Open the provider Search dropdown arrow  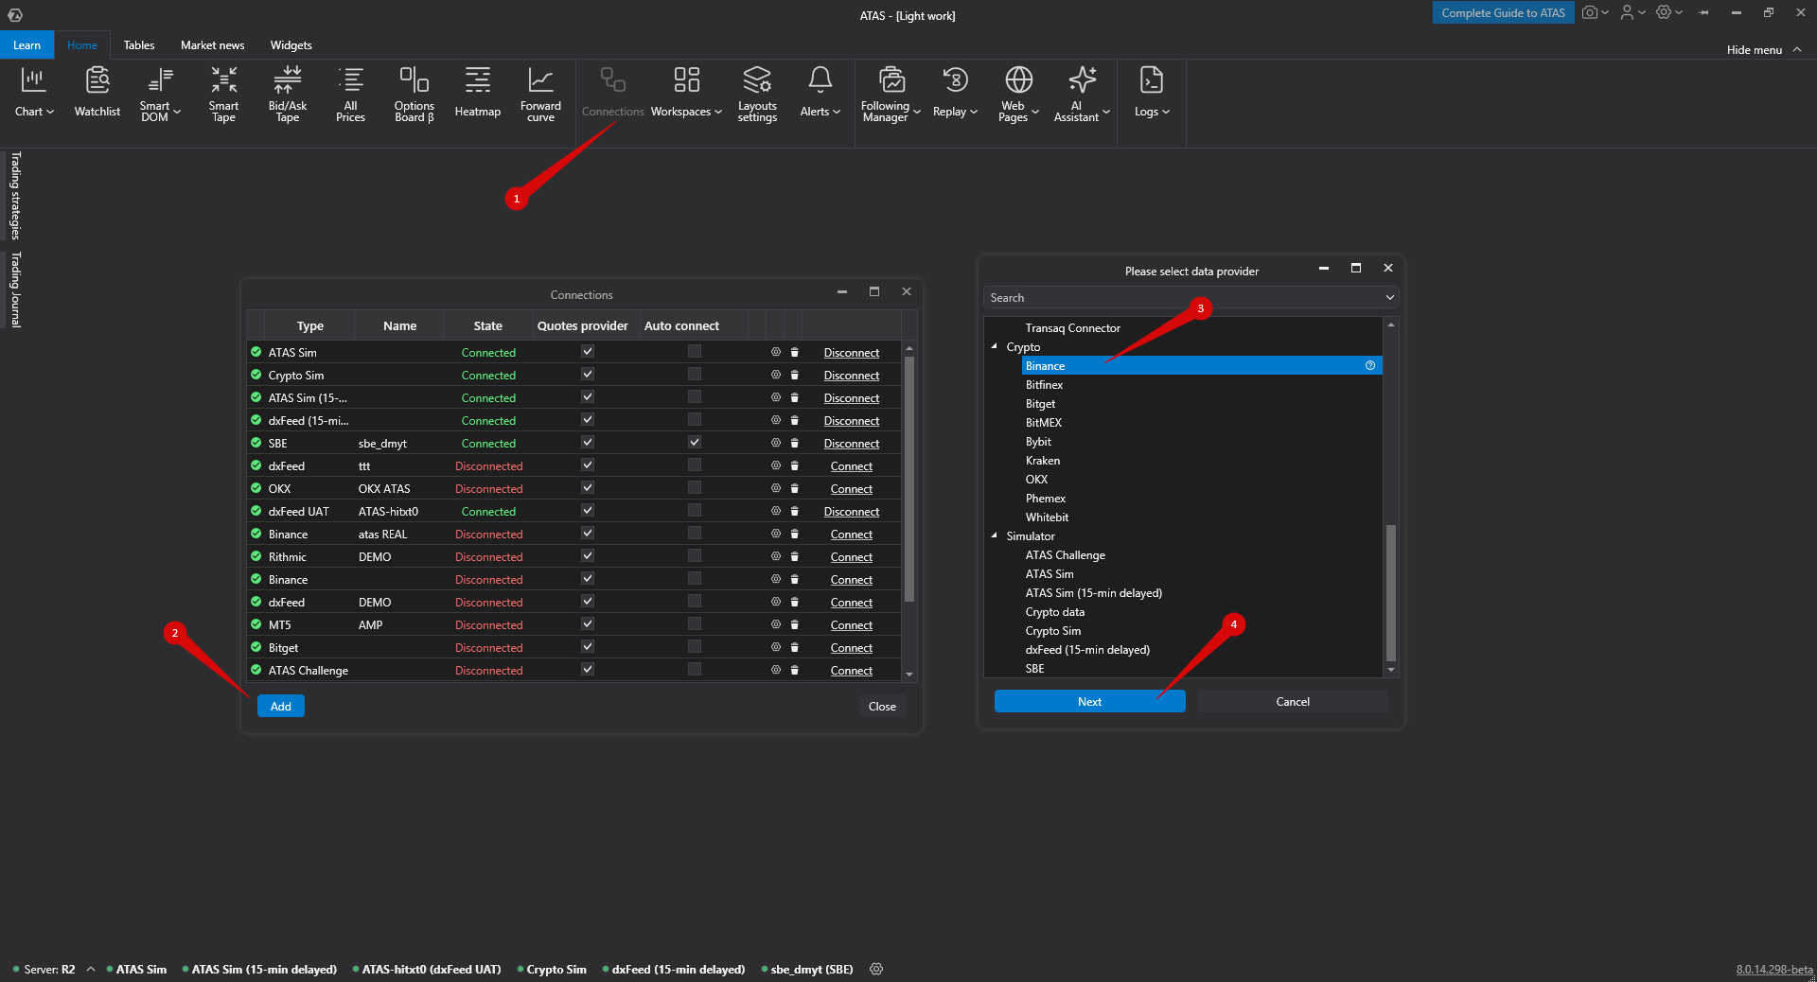point(1389,297)
